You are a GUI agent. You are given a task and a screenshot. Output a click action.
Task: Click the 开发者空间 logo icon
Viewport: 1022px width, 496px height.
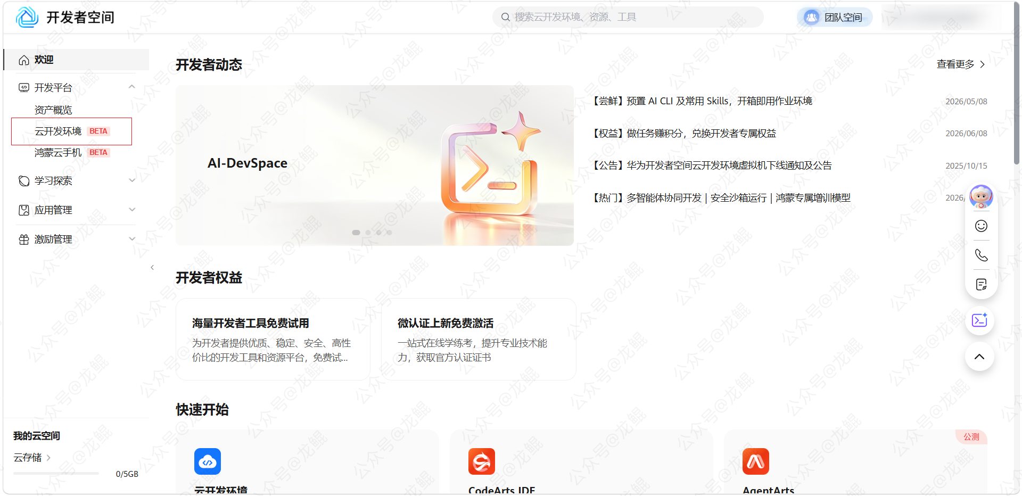tap(27, 17)
